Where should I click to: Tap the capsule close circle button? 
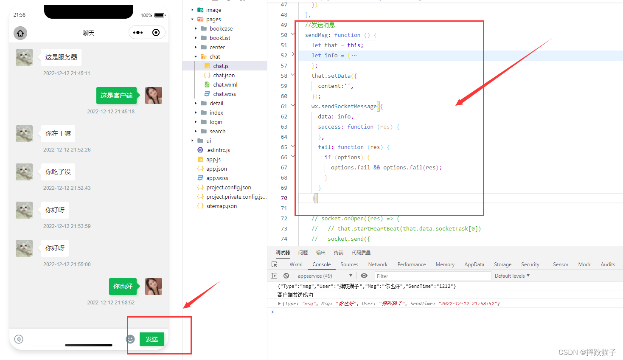(x=156, y=33)
